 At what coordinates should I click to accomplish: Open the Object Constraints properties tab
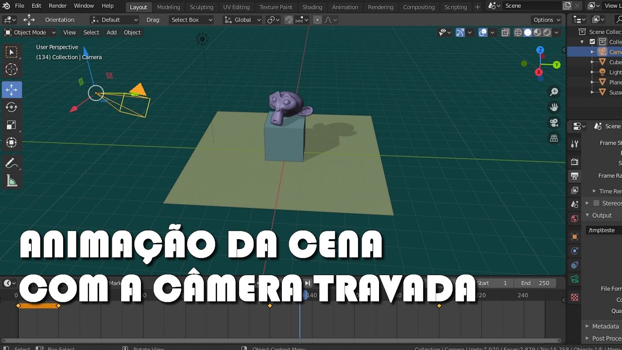pos(575,265)
